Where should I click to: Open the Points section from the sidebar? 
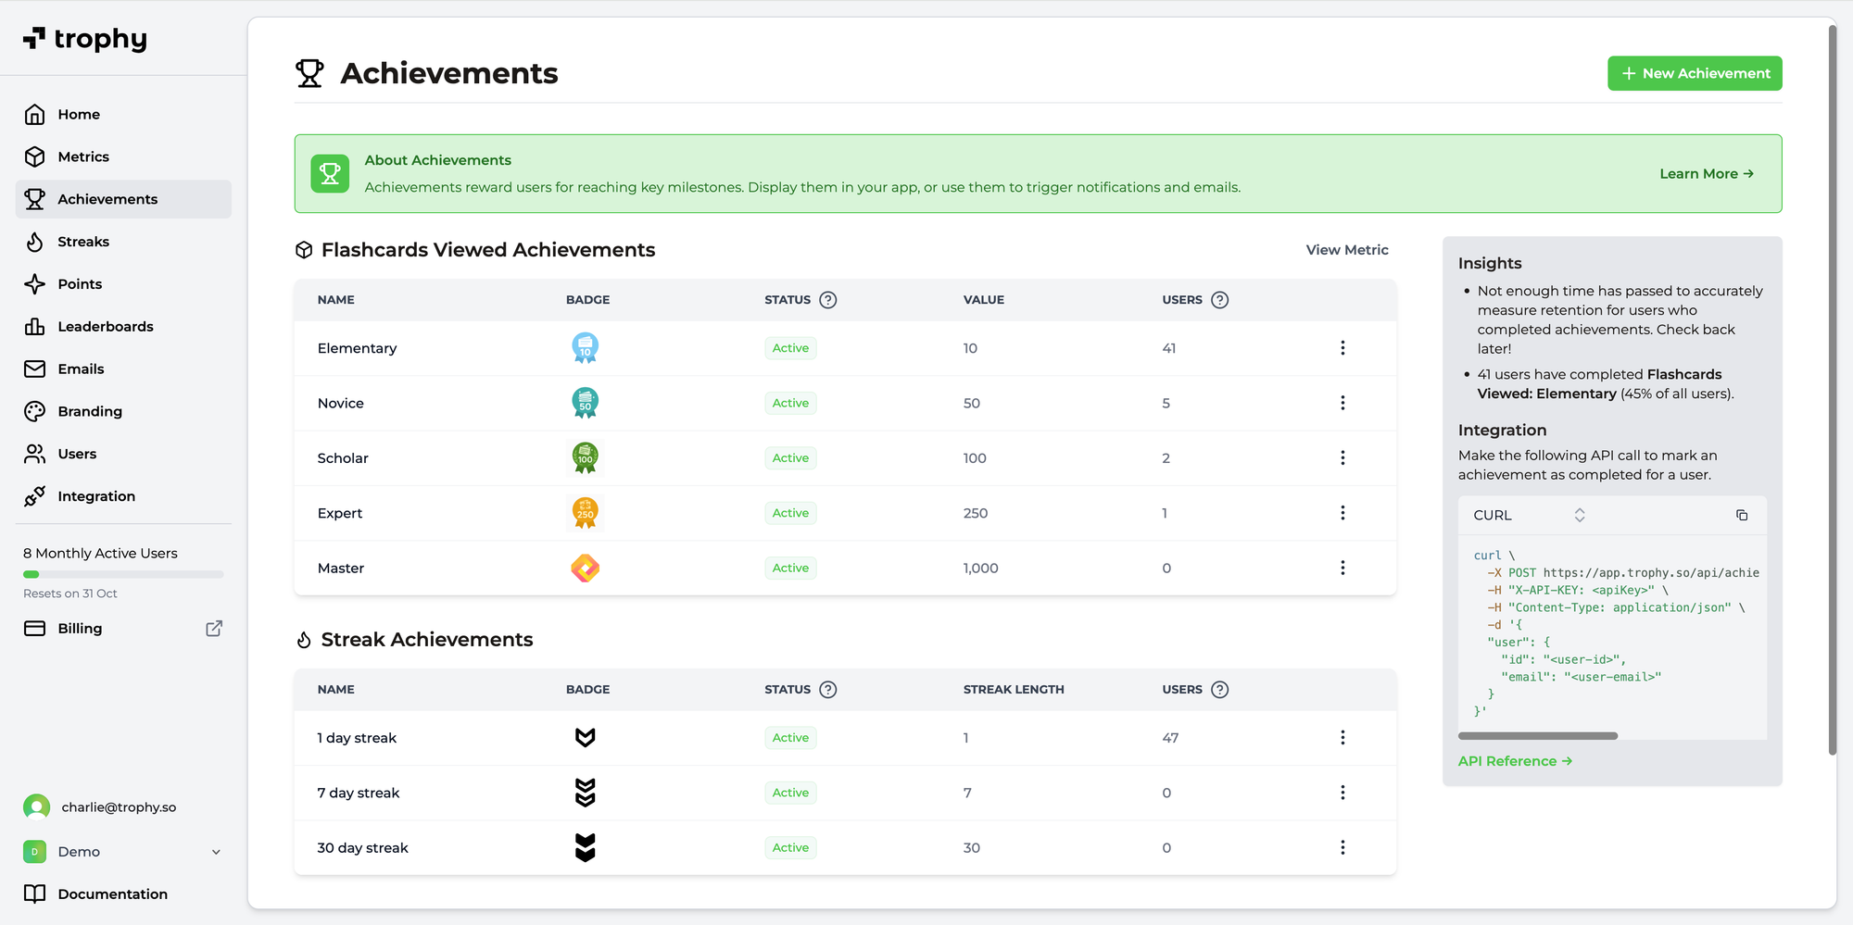(x=80, y=284)
